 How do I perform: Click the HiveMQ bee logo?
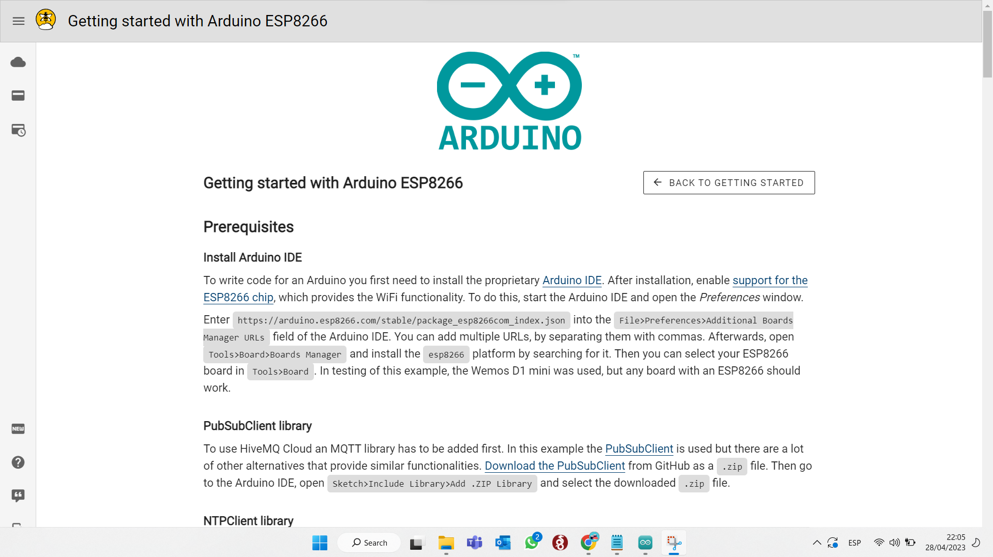point(46,20)
